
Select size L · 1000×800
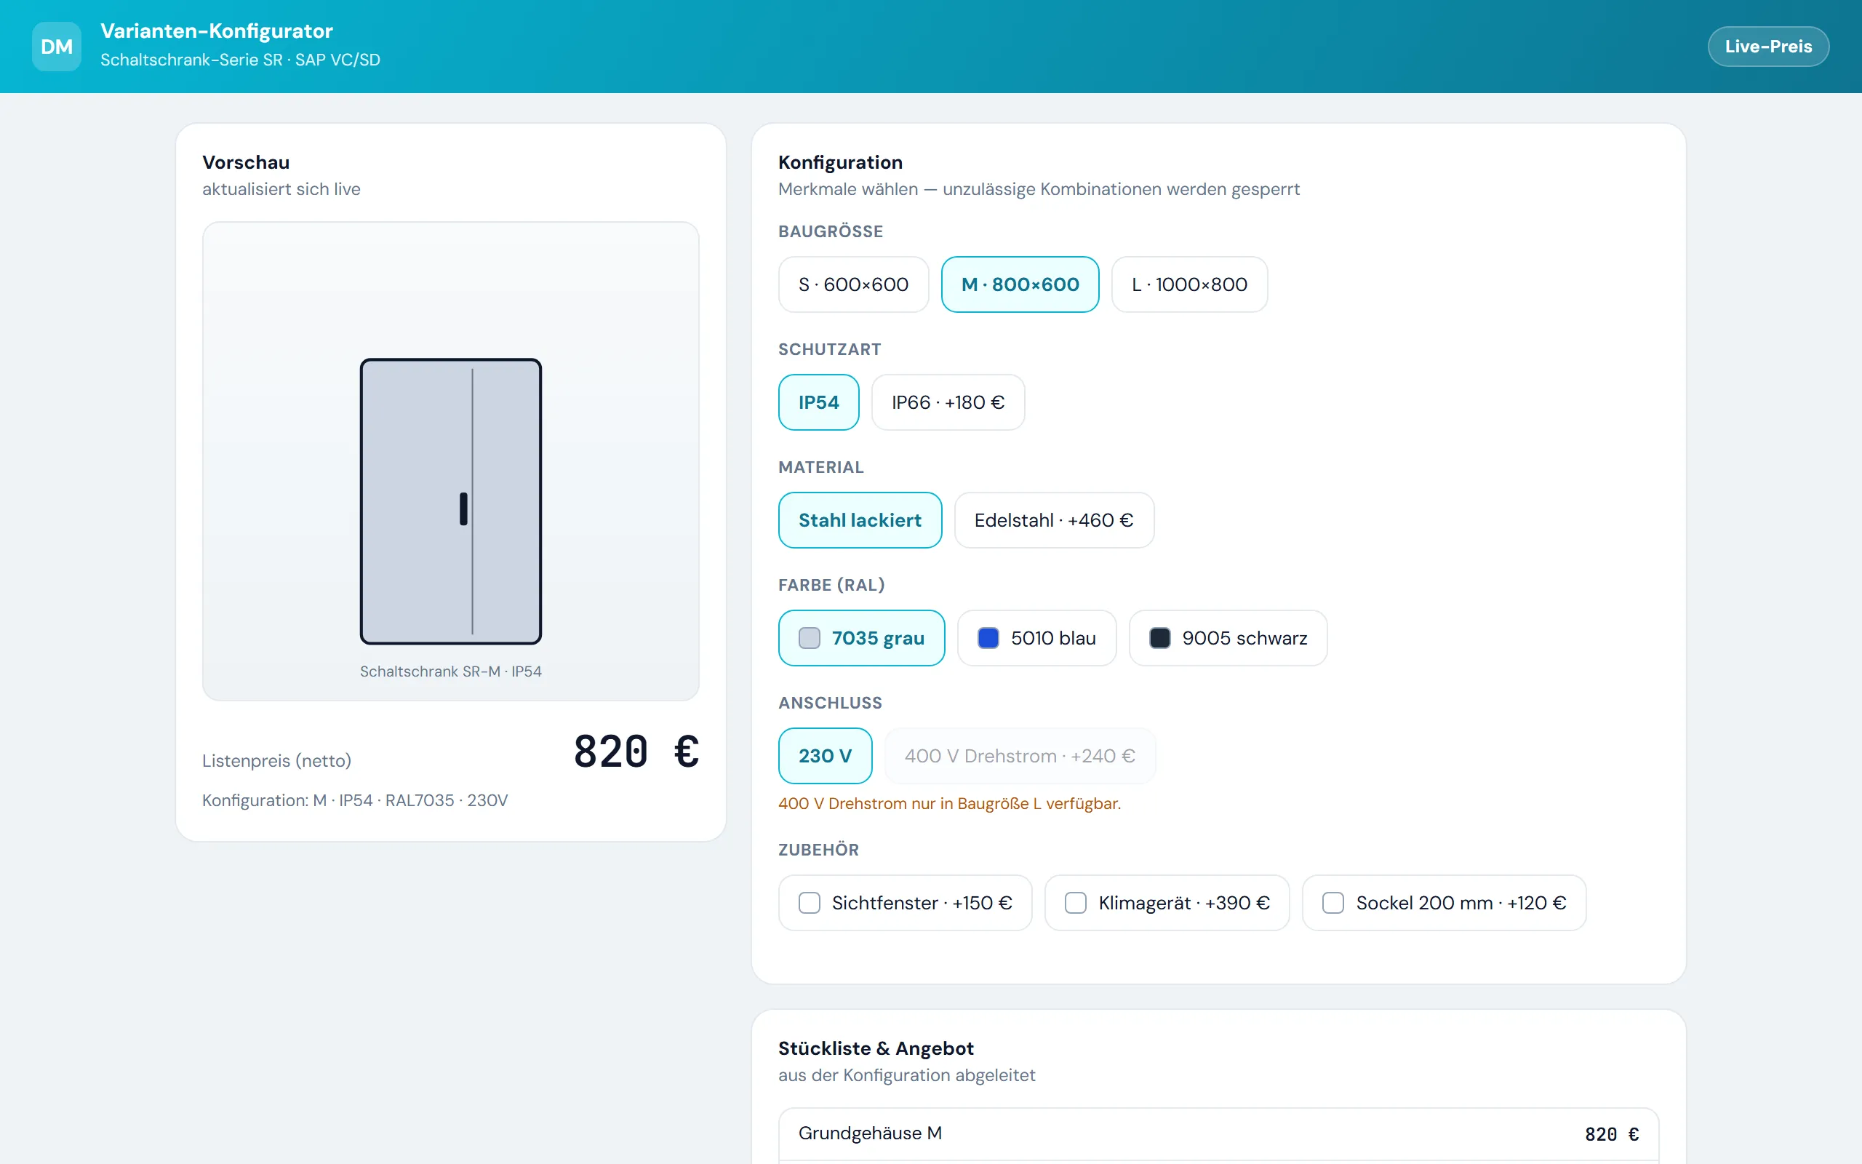(x=1189, y=284)
